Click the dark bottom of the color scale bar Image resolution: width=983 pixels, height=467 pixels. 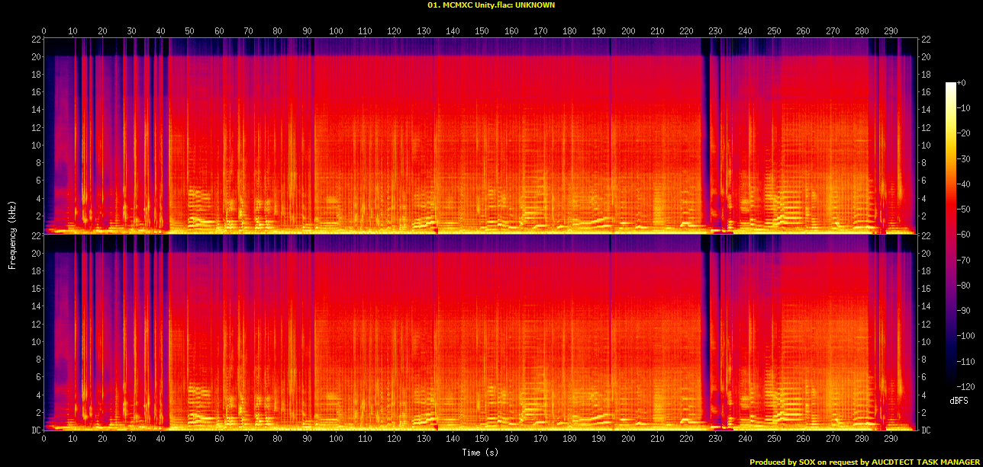[950, 377]
